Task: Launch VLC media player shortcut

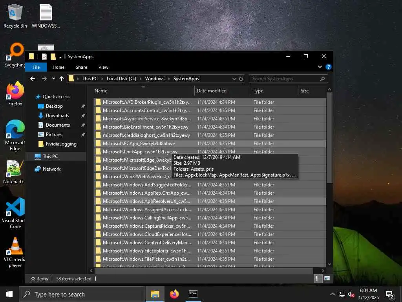Action: point(15,253)
